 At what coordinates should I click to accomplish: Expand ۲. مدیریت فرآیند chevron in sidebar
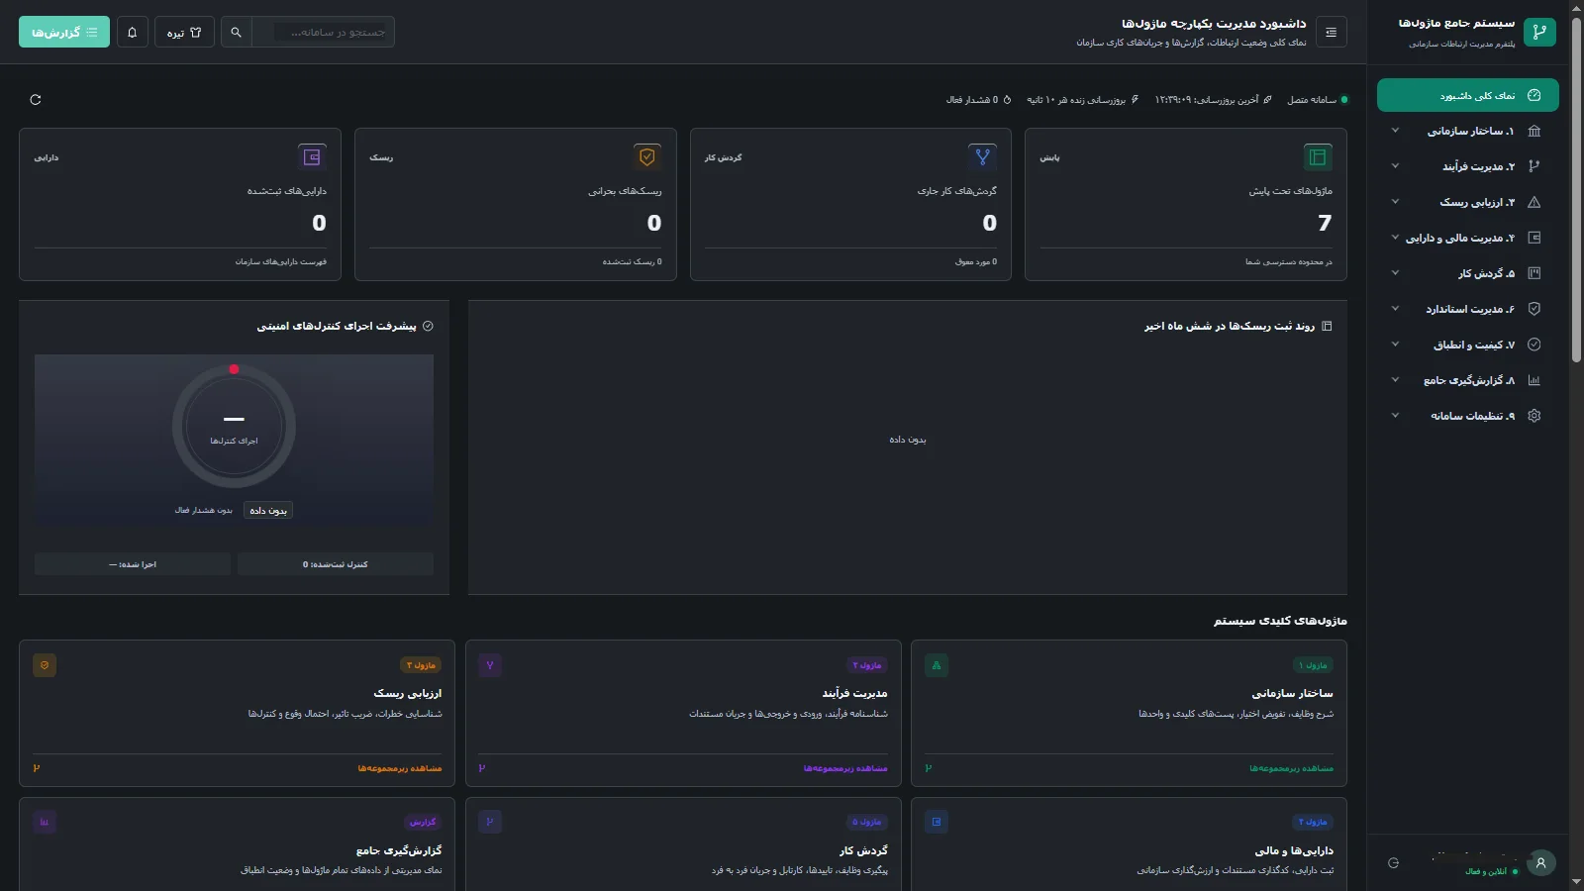coord(1395,166)
